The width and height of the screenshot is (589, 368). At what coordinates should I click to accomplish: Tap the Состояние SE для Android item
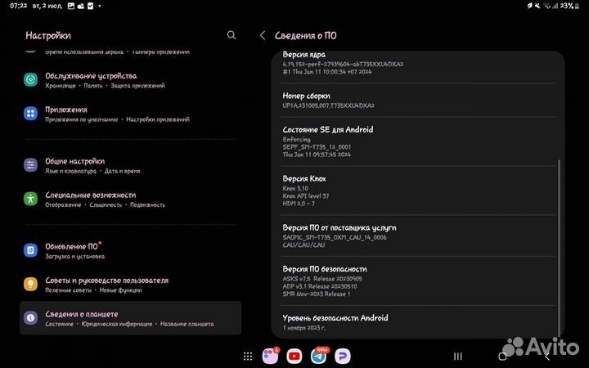click(x=417, y=141)
